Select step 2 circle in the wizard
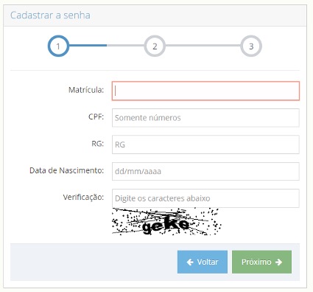 click(x=155, y=46)
